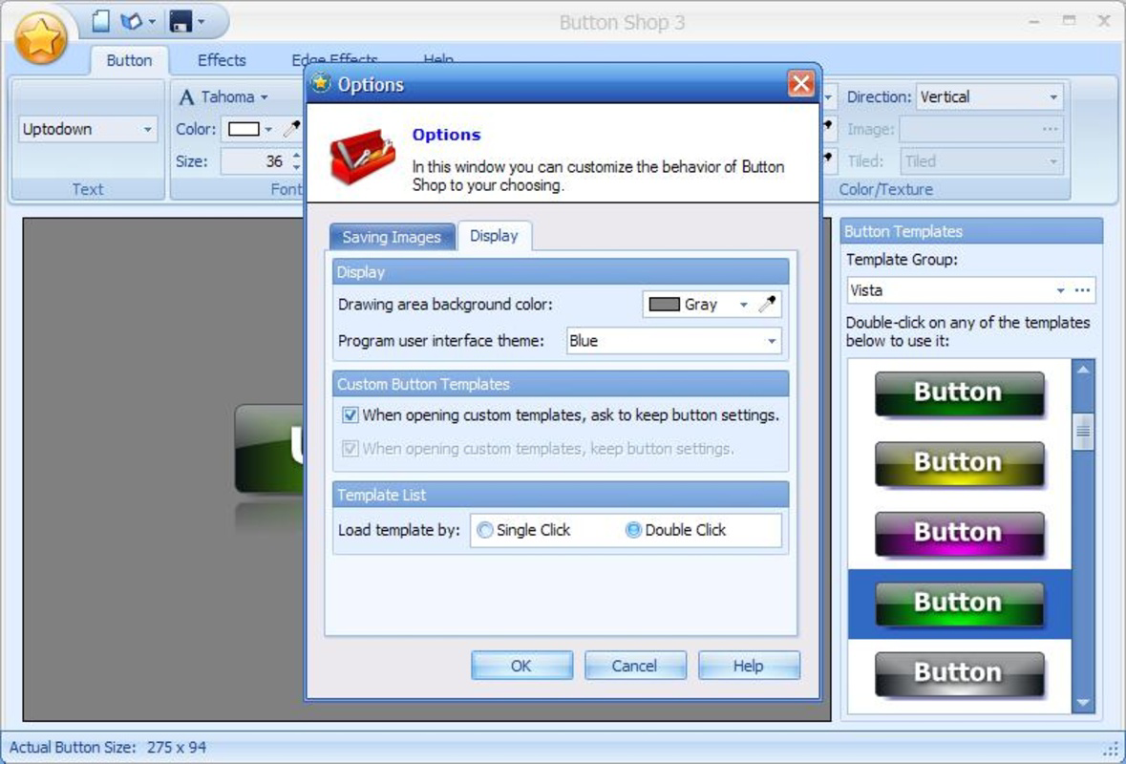The height and width of the screenshot is (764, 1126).
Task: Select the Single Click radio option
Action: [x=485, y=530]
